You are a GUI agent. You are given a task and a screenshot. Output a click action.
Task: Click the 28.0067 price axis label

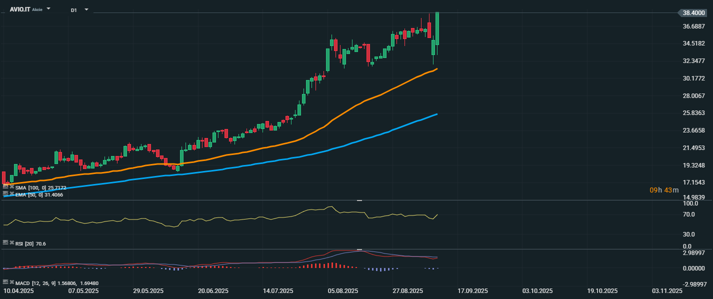pyautogui.click(x=694, y=96)
